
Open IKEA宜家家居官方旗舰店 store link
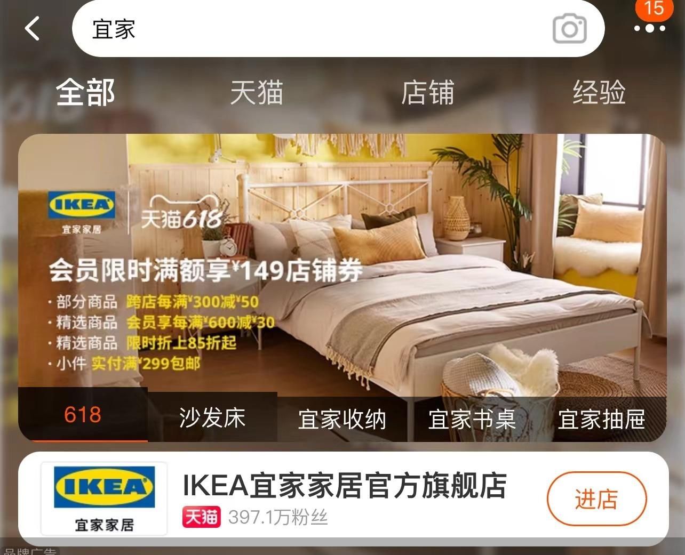345,485
